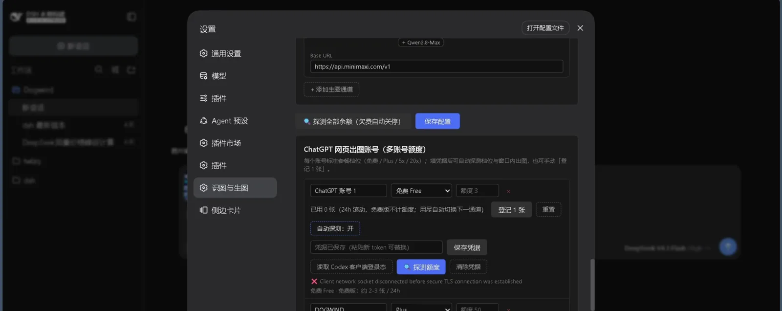Image resolution: width=782 pixels, height=311 pixels.
Task: Click the 免费 Free · 免费版 quota line
Action: click(355, 291)
